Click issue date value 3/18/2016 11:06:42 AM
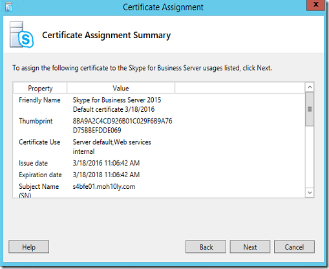 tap(106, 163)
